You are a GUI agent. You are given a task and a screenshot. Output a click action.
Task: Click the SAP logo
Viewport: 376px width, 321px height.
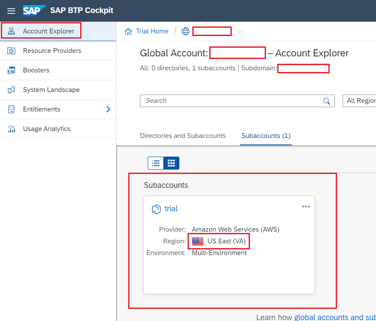(x=34, y=10)
